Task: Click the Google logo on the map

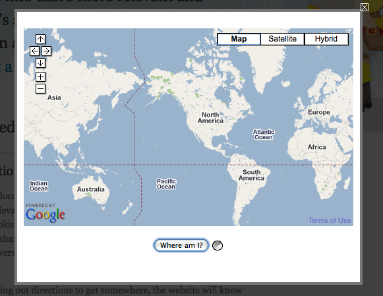Action: point(45,215)
